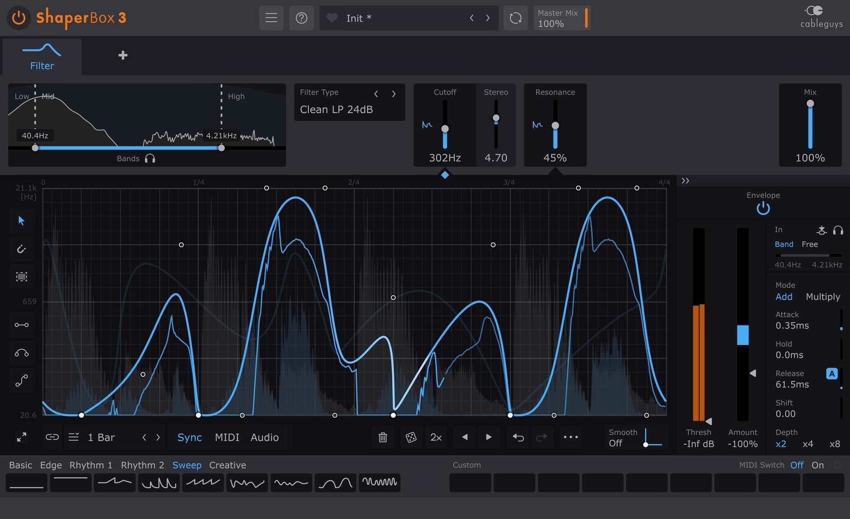Open the hamburger menu
The width and height of the screenshot is (850, 519).
tap(271, 18)
